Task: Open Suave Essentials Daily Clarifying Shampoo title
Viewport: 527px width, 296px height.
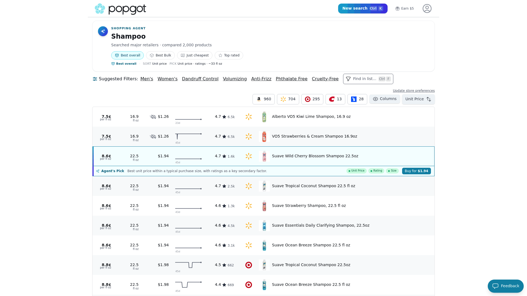Action: (x=321, y=225)
